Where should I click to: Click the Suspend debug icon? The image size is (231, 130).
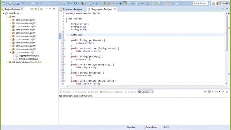(x=33, y=3)
